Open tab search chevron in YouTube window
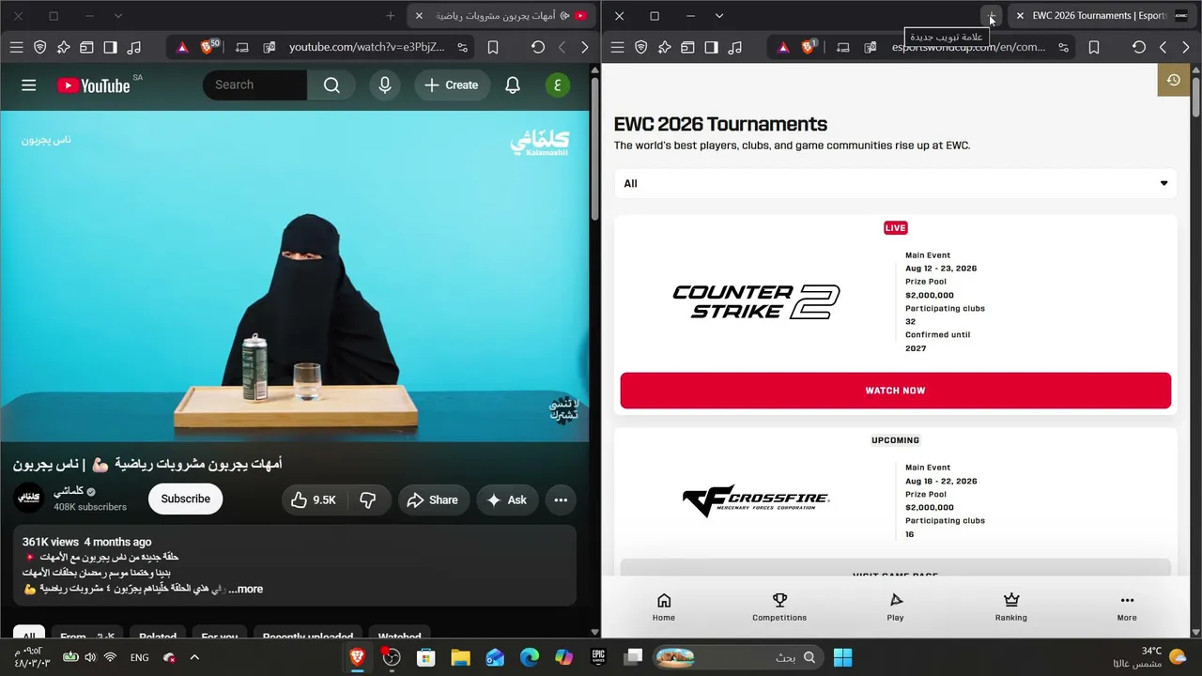Image resolution: width=1202 pixels, height=676 pixels. pos(118,16)
